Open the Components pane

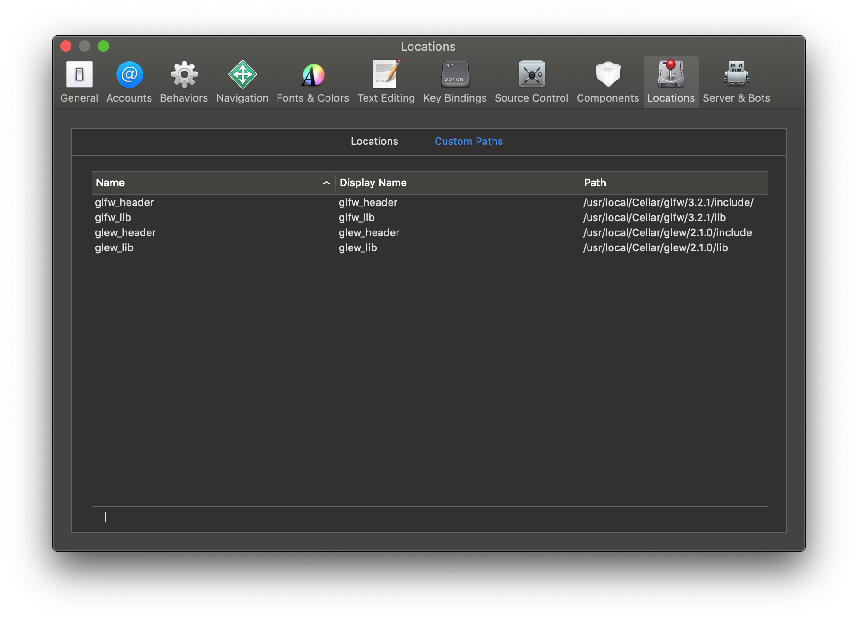coord(608,82)
